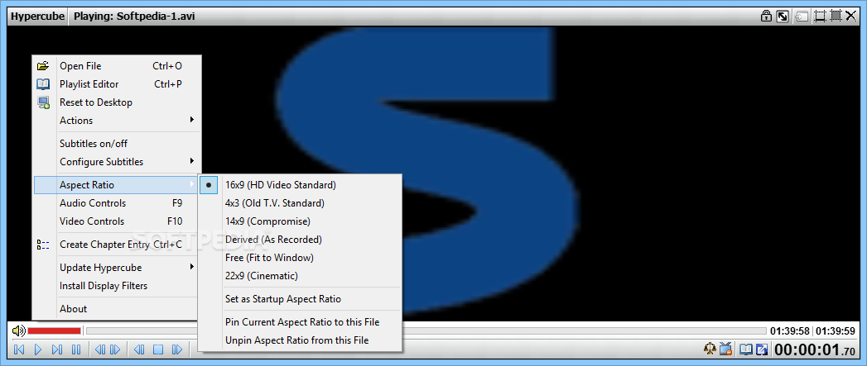This screenshot has height=366, width=867.
Task: Click the rewind double-left-arrow button
Action: pos(100,349)
